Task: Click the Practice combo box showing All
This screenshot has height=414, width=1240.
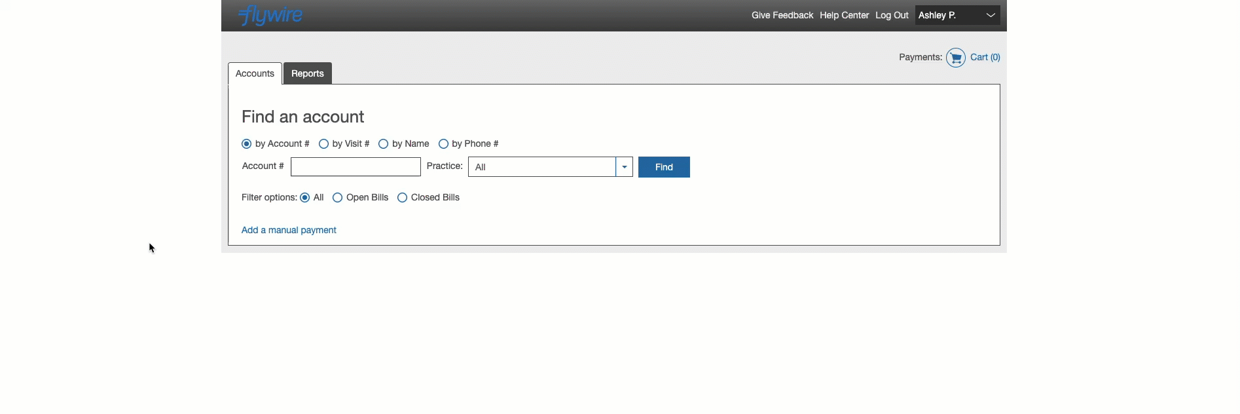Action: tap(541, 167)
